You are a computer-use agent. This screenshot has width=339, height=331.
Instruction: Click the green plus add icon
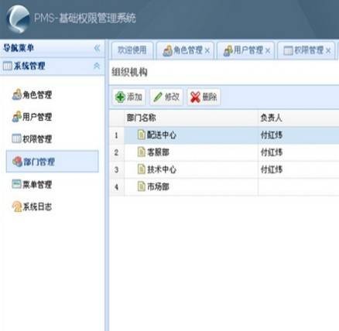click(x=120, y=97)
